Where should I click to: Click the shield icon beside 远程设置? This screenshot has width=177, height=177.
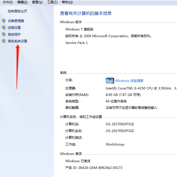coord(4,27)
